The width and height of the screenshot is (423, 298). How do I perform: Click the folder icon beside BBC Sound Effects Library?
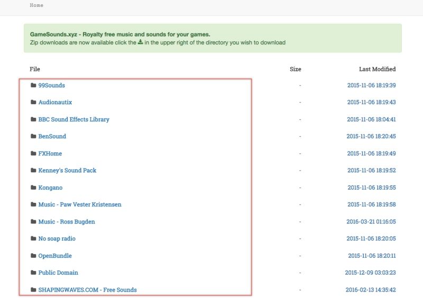coord(33,119)
